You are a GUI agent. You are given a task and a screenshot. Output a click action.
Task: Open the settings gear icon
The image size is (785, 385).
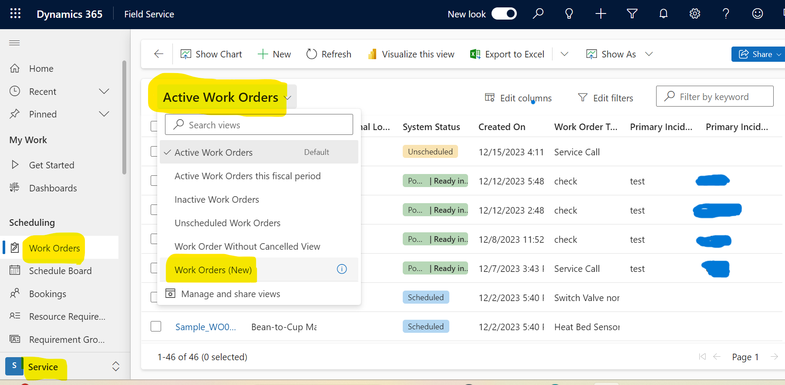point(694,14)
